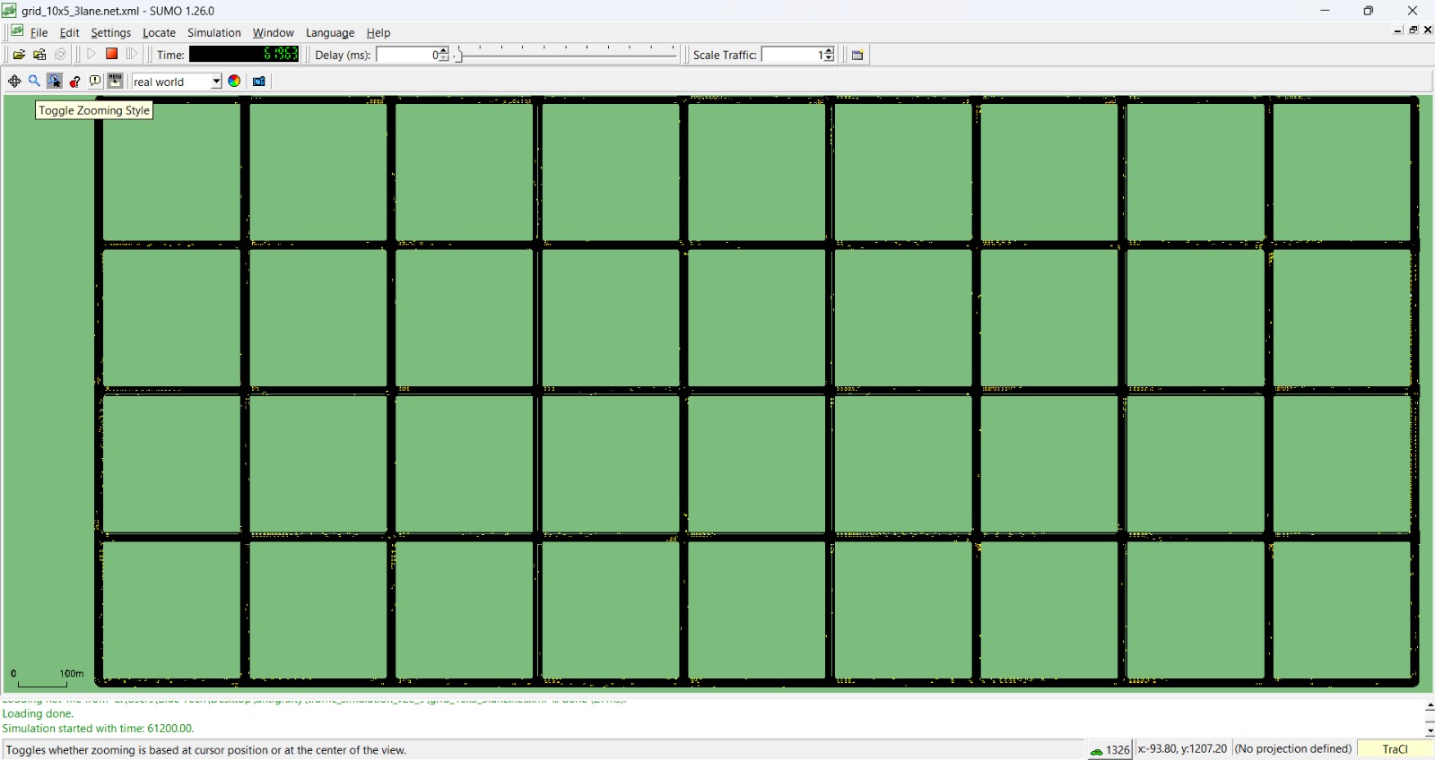Viewport: 1435px width, 760px height.
Task: Click the message log scroll down arrow
Action: [1430, 731]
